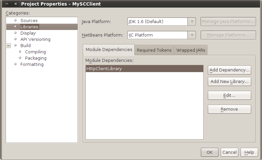Viewport: 262px width, 160px height.
Task: Switch to the Required Tokens tab
Action: [154, 50]
